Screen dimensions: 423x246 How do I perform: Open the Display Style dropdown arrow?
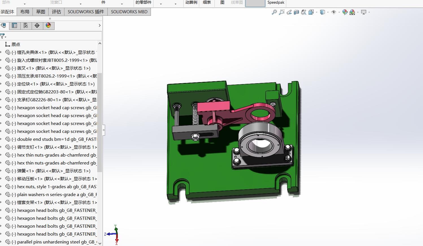pyautogui.click(x=328, y=12)
